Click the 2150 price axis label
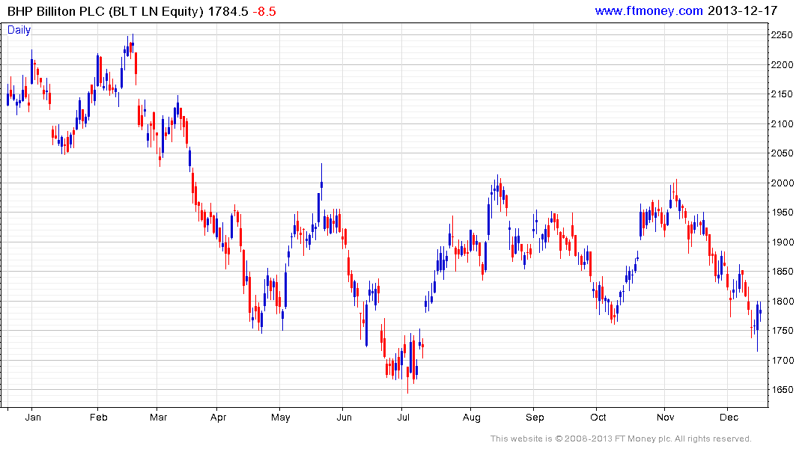The height and width of the screenshot is (449, 805). (x=781, y=94)
